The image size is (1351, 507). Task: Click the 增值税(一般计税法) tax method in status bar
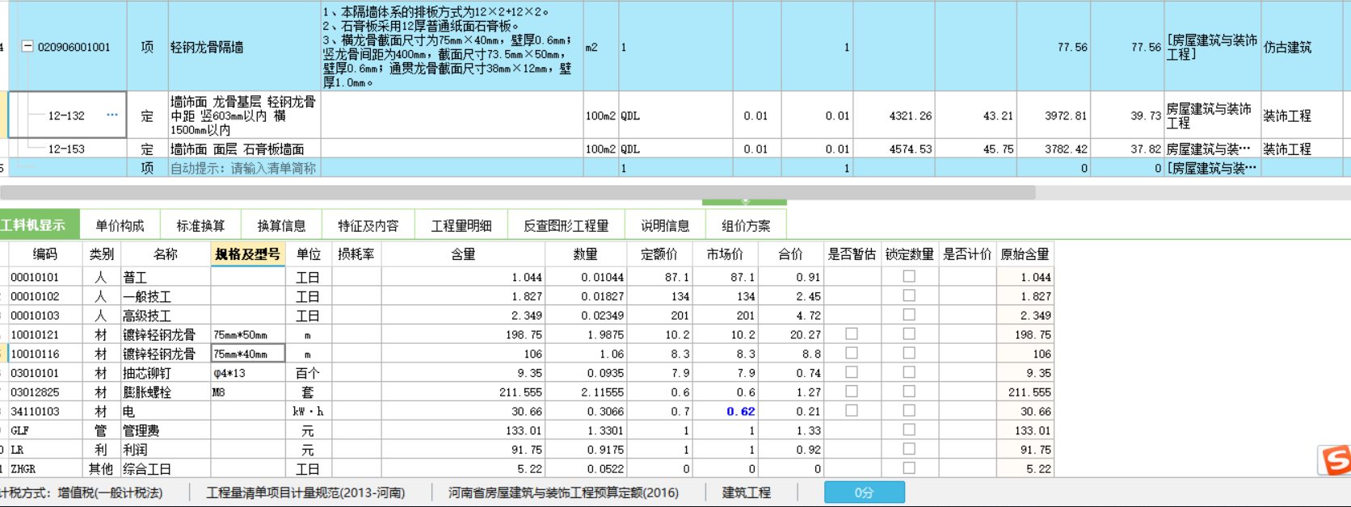[109, 492]
